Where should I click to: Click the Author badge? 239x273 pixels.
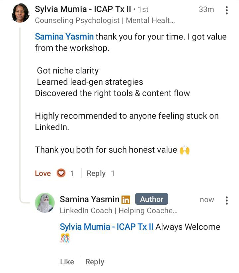(152, 199)
